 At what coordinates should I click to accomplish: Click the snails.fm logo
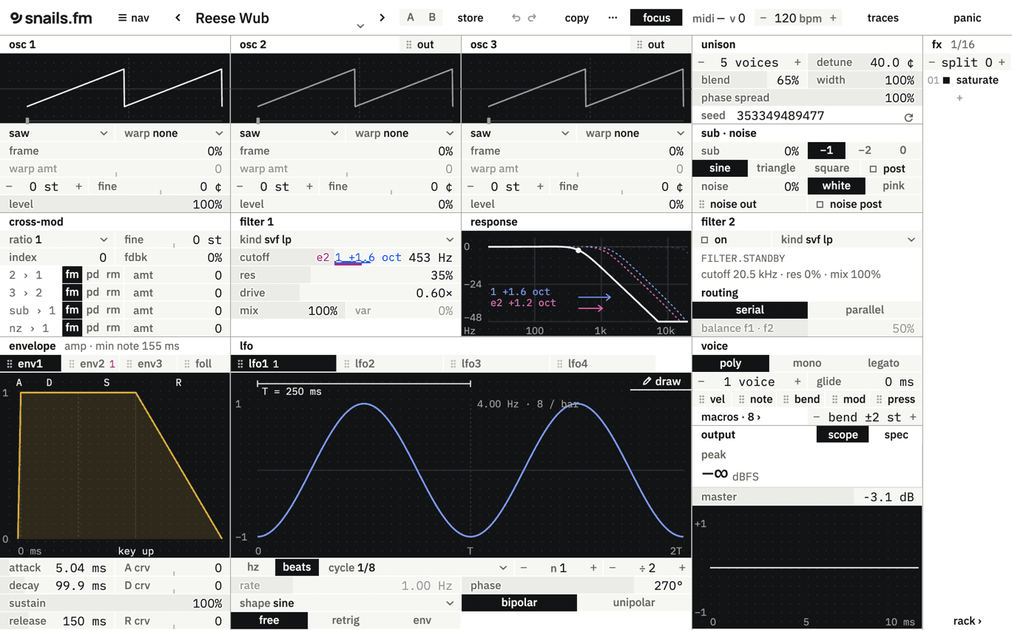click(x=51, y=18)
